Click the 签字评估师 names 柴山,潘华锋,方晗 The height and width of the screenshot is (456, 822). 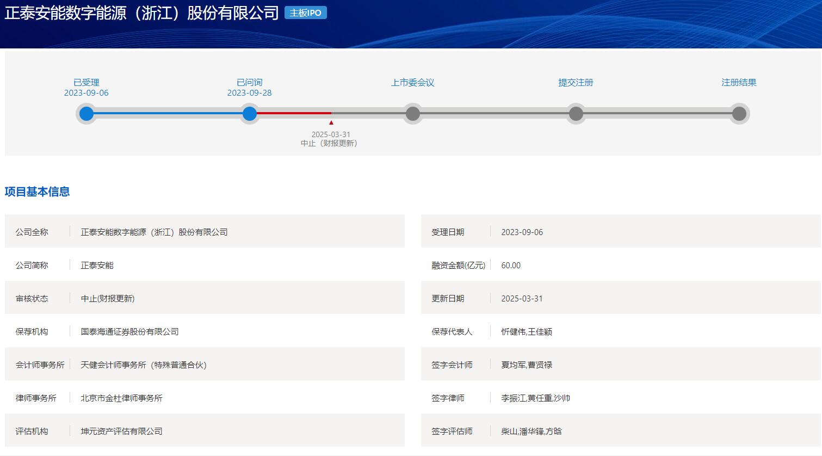[532, 432]
